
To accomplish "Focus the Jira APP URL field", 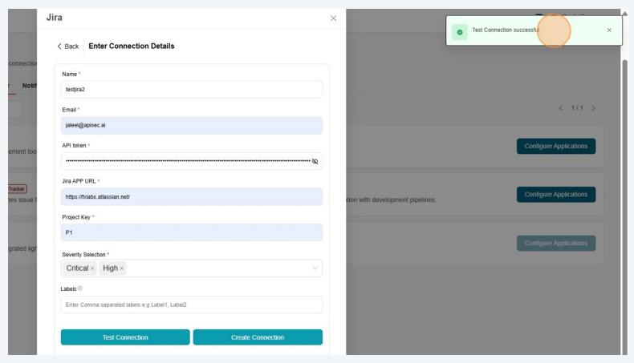I will pyautogui.click(x=192, y=197).
